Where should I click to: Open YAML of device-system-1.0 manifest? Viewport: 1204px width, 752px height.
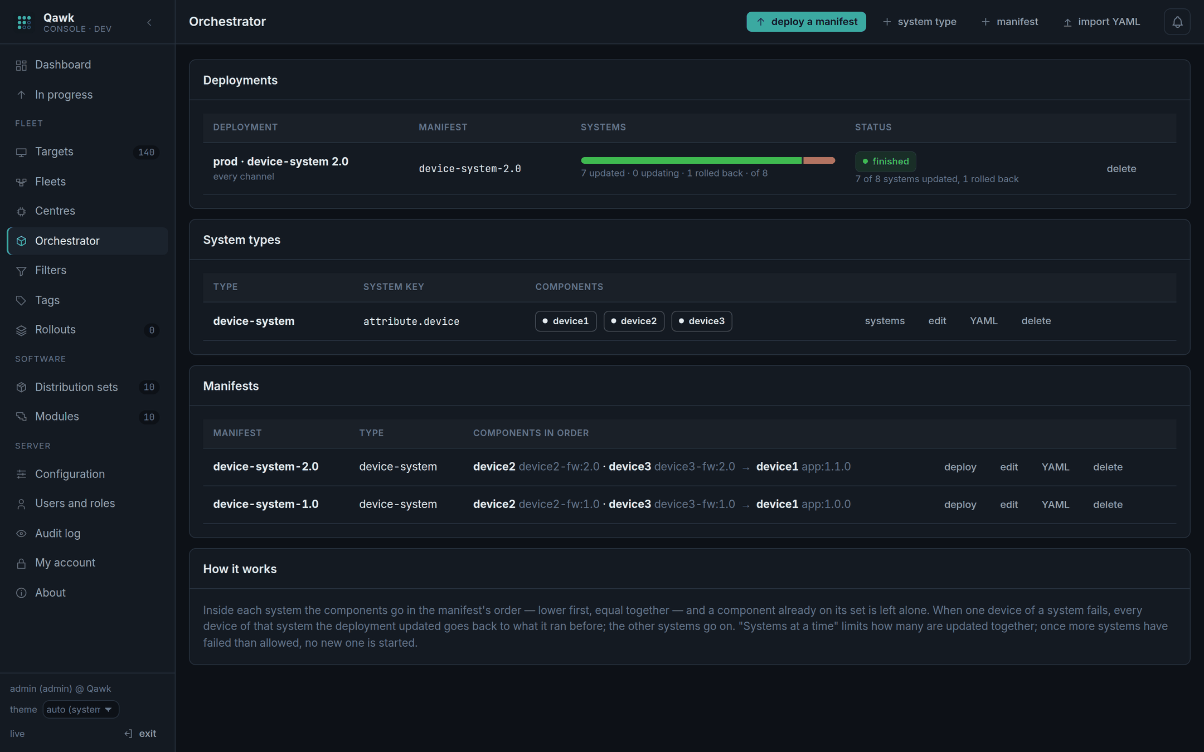pyautogui.click(x=1055, y=505)
